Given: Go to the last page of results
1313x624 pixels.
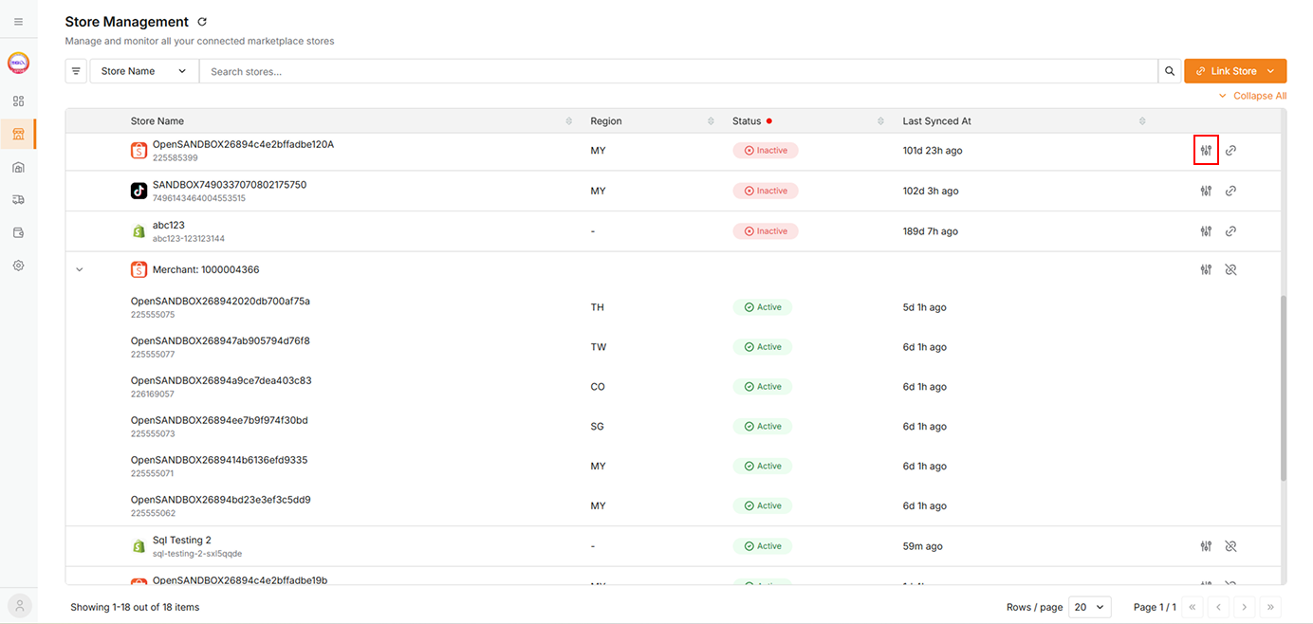Looking at the screenshot, I should point(1269,607).
